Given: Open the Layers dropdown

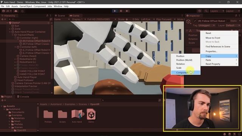Looking at the screenshot, I should point(217,11).
